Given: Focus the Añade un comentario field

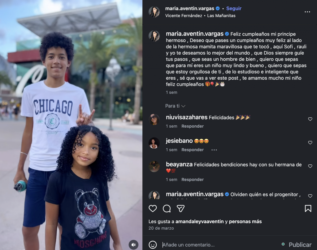Looking at the screenshot, I should click(x=220, y=245).
